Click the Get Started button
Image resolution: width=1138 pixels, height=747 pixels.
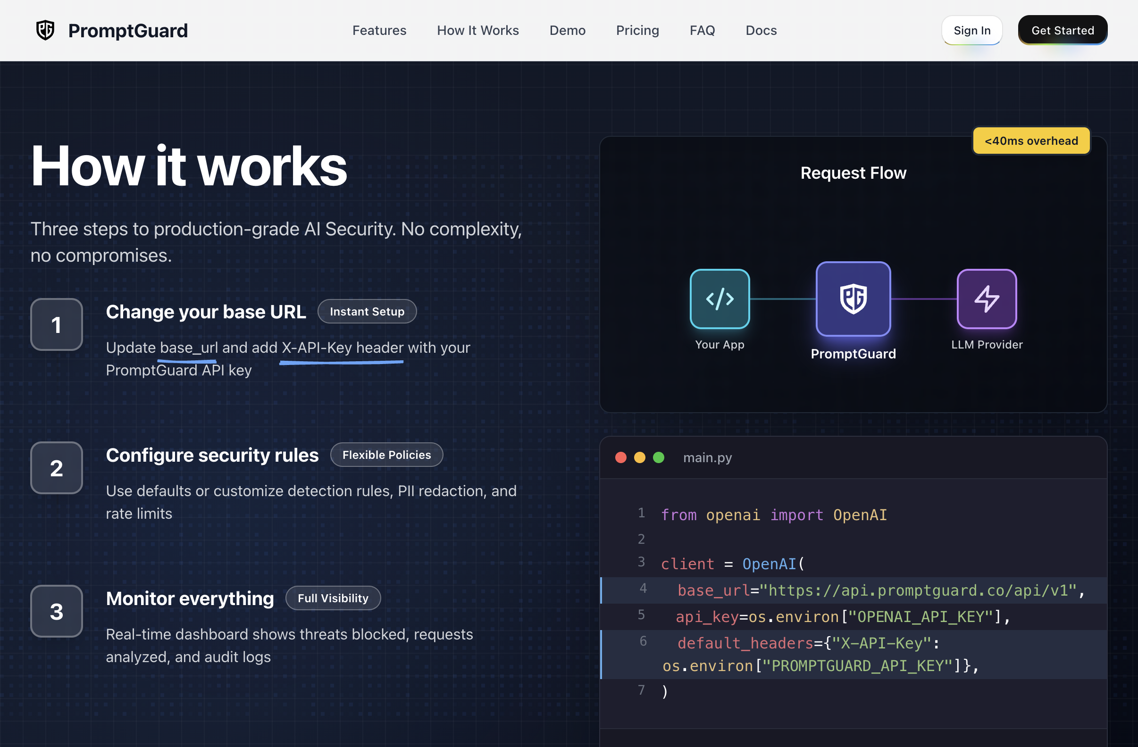click(1063, 30)
